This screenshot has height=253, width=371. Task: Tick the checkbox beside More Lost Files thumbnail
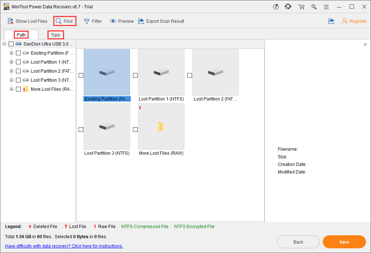[x=136, y=129]
